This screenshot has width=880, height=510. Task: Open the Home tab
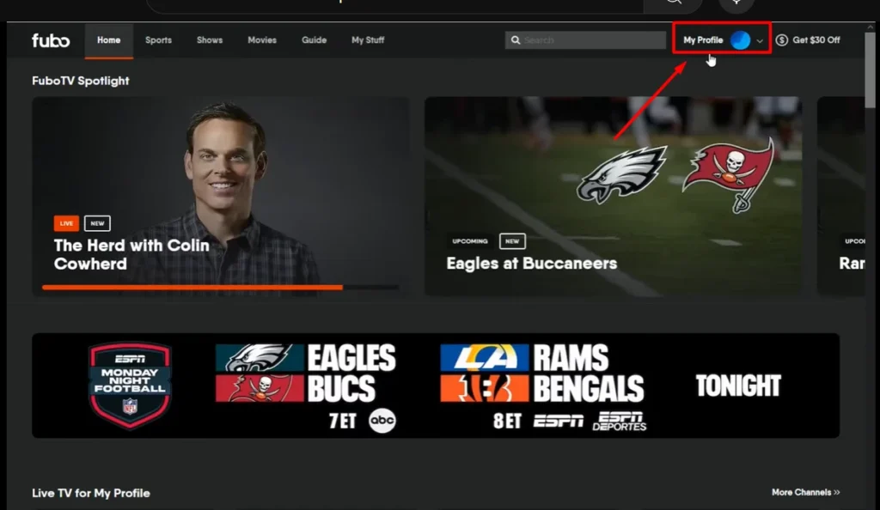tap(109, 40)
